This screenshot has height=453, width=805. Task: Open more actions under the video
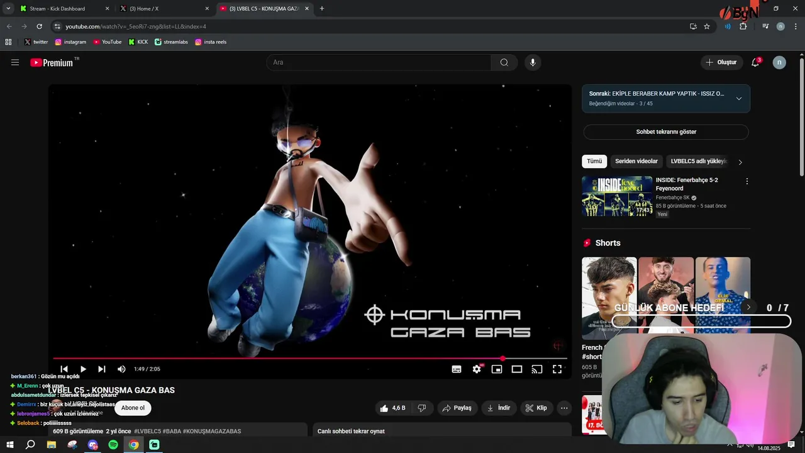564,408
